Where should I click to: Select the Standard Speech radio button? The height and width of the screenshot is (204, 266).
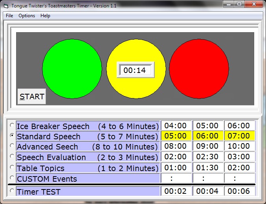coord(12,136)
